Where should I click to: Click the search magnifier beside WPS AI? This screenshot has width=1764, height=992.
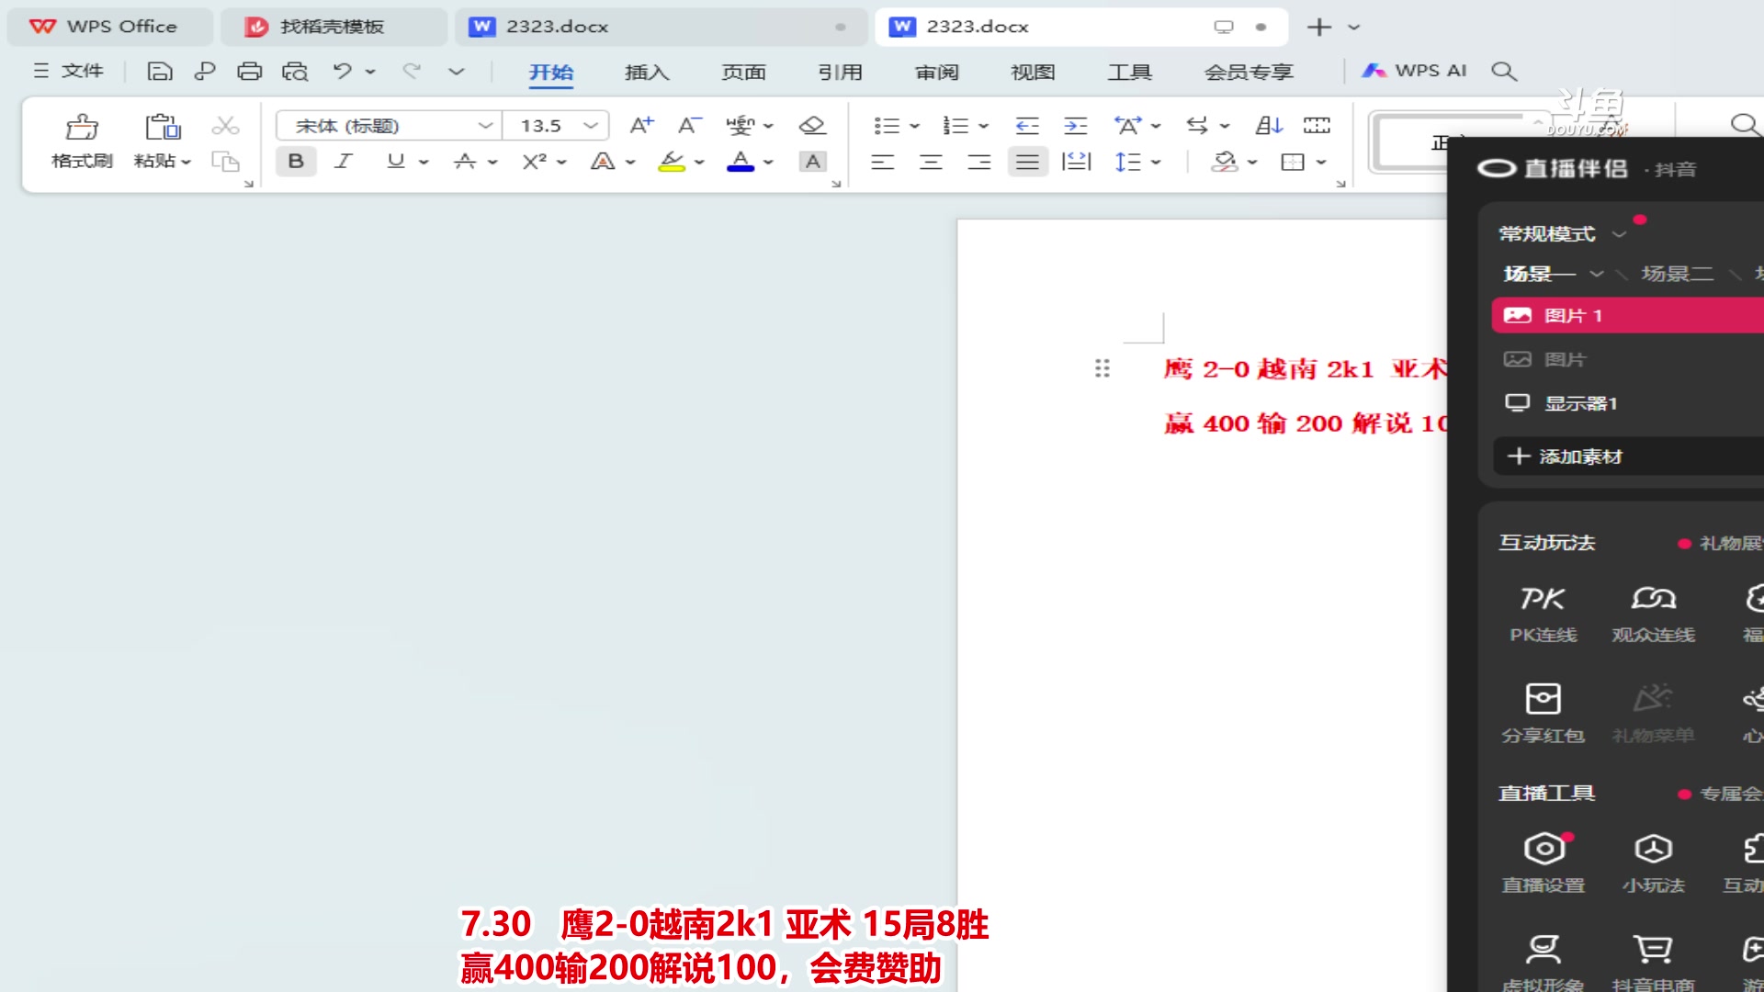click(1503, 71)
